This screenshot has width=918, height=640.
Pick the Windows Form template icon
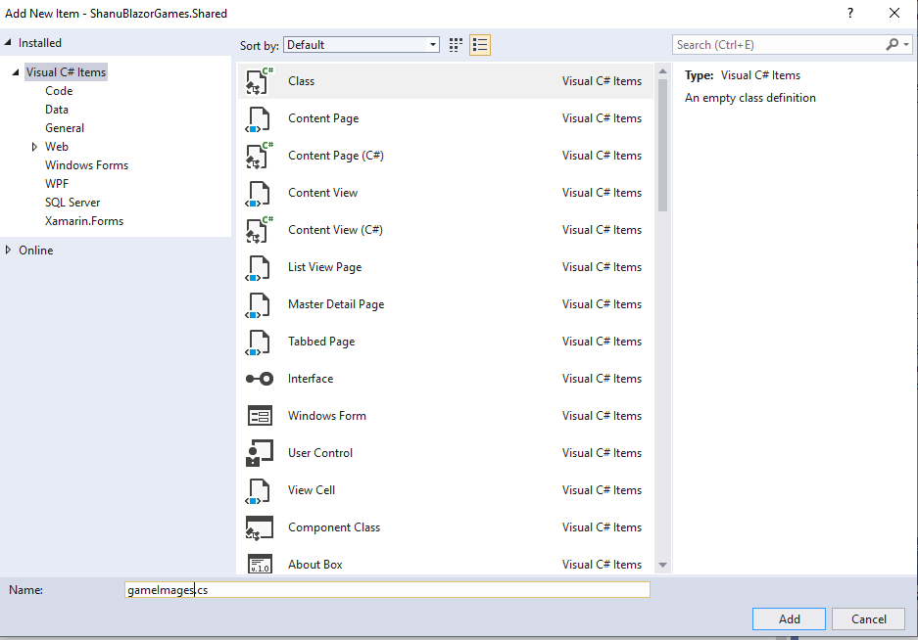tap(260, 416)
